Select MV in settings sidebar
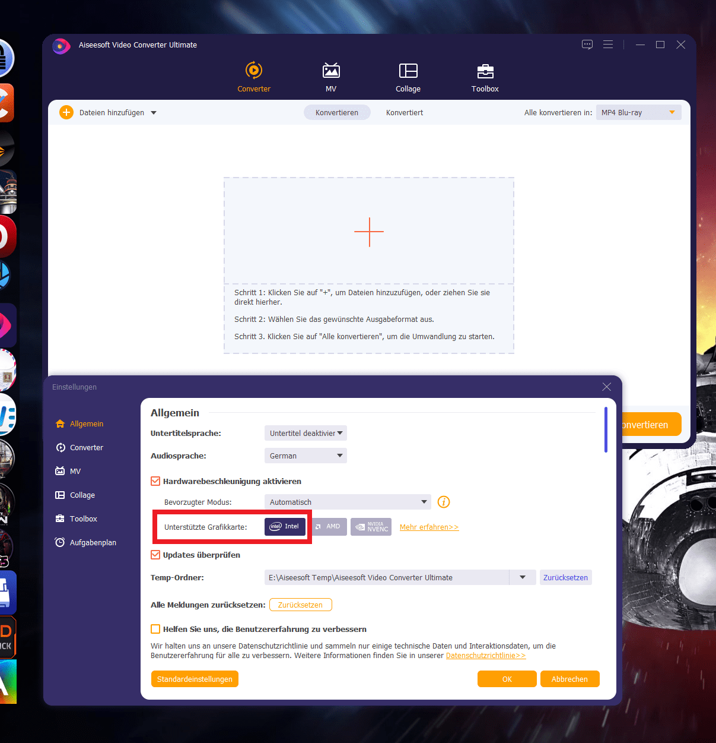Image resolution: width=716 pixels, height=743 pixels. click(x=68, y=471)
